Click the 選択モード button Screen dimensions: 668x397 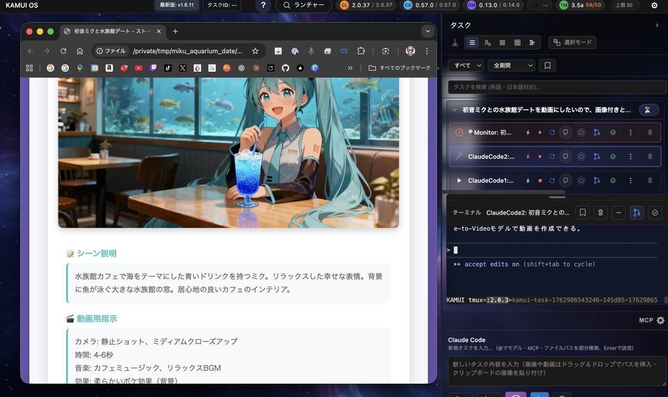point(572,42)
